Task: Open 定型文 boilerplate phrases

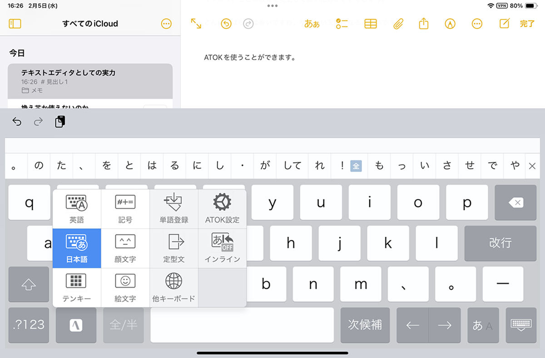Action: pos(174,249)
